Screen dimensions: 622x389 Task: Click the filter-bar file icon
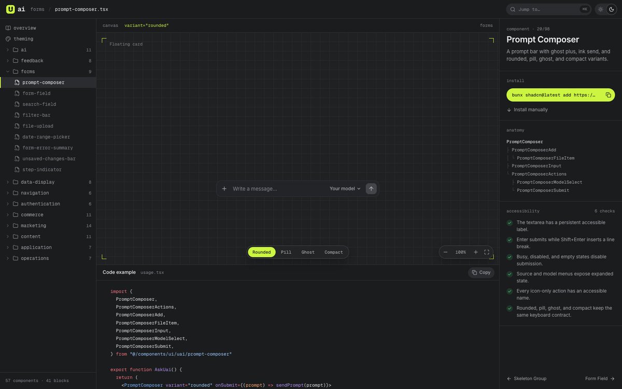click(17, 115)
